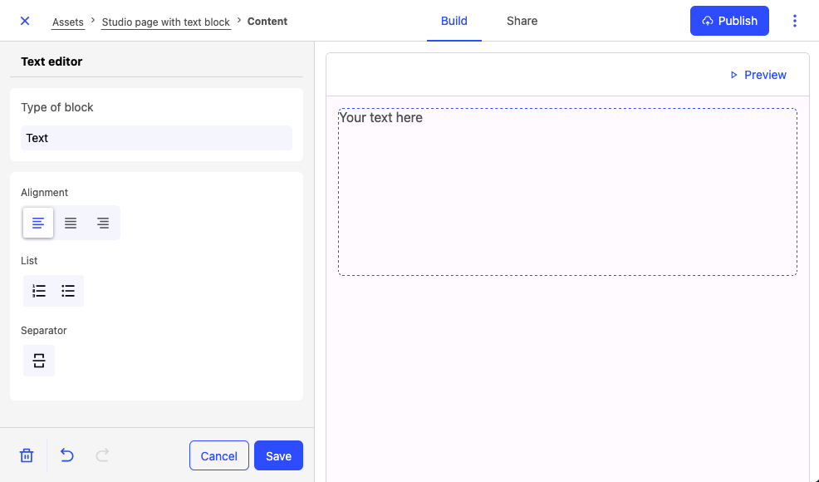Delete the block with trash icon
The height and width of the screenshot is (482, 819).
click(x=27, y=455)
